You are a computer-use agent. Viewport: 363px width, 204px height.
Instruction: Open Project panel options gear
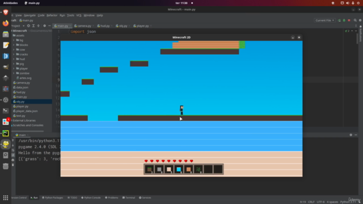(x=44, y=26)
